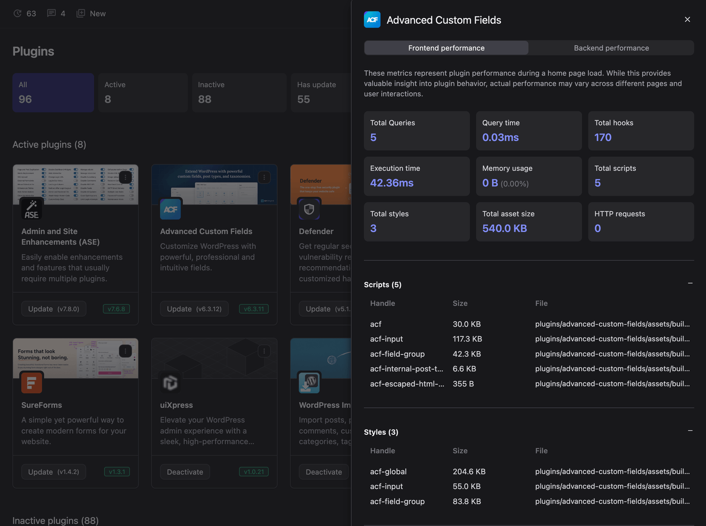Image resolution: width=706 pixels, height=526 pixels.
Task: Click the Total asset size 540.0 KB card
Action: [x=529, y=222]
